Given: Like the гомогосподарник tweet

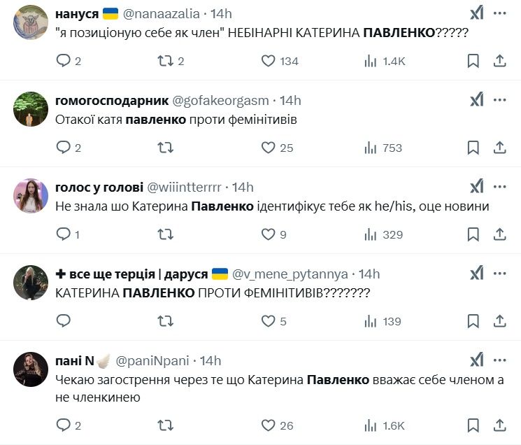Looking at the screenshot, I should click(x=268, y=148).
